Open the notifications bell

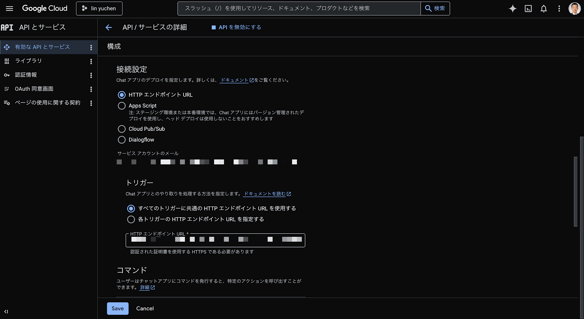tap(544, 8)
